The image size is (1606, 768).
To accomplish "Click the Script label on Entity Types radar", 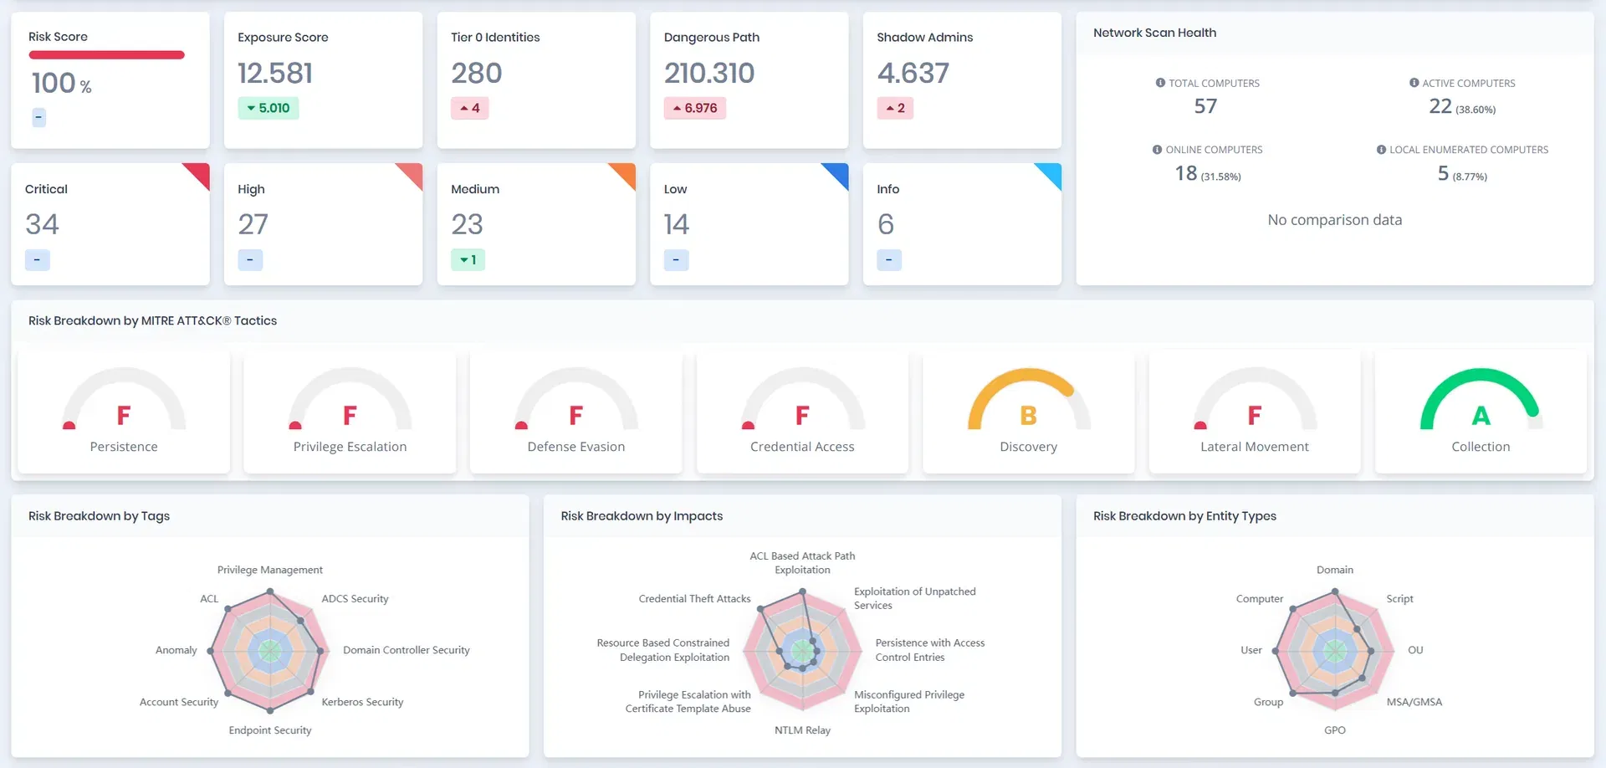I will pyautogui.click(x=1399, y=599).
